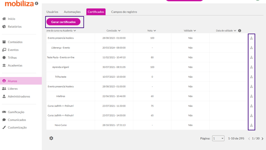266x150 pixels.
Task: Click date 28/10/2021 - 17:31:13
Action: (x=114, y=125)
